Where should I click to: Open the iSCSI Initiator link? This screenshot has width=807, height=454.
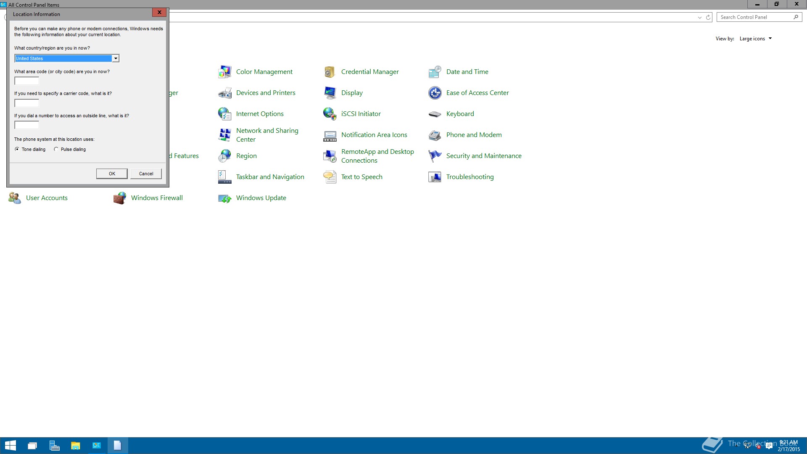(x=361, y=114)
